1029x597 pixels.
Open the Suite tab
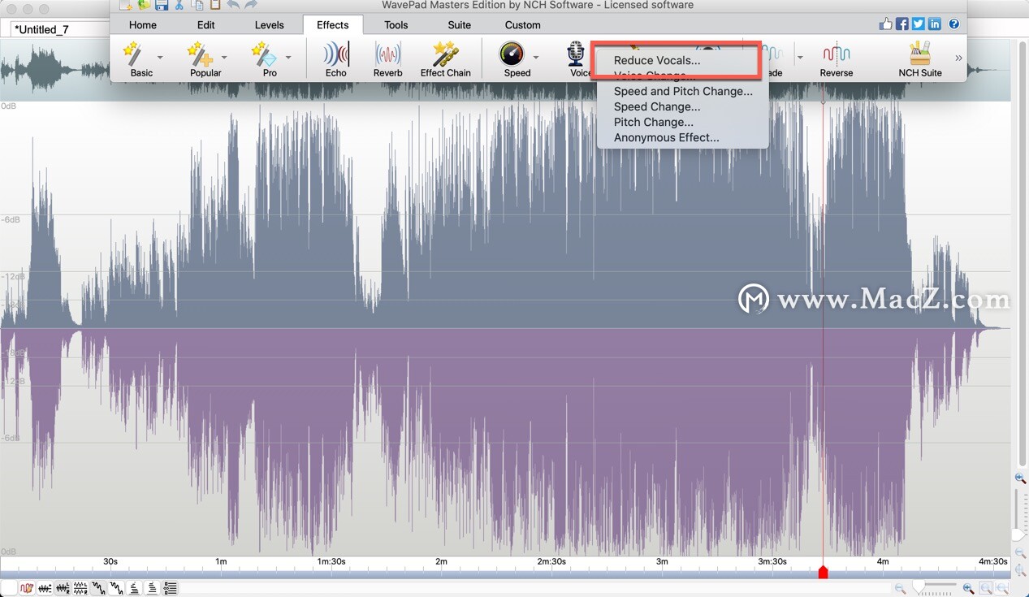pos(460,25)
